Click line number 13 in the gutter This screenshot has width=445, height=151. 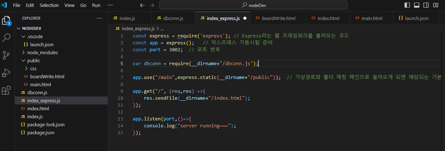point(121,119)
